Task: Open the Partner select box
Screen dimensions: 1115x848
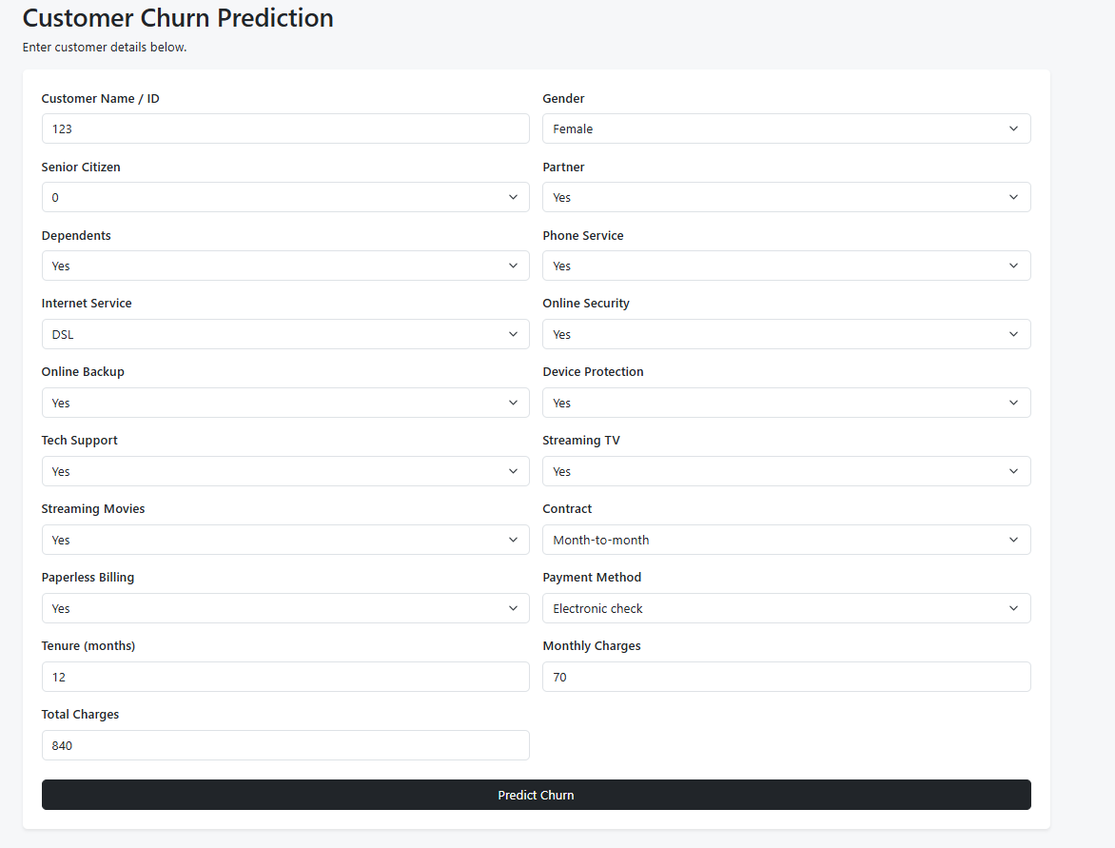Action: click(x=786, y=197)
